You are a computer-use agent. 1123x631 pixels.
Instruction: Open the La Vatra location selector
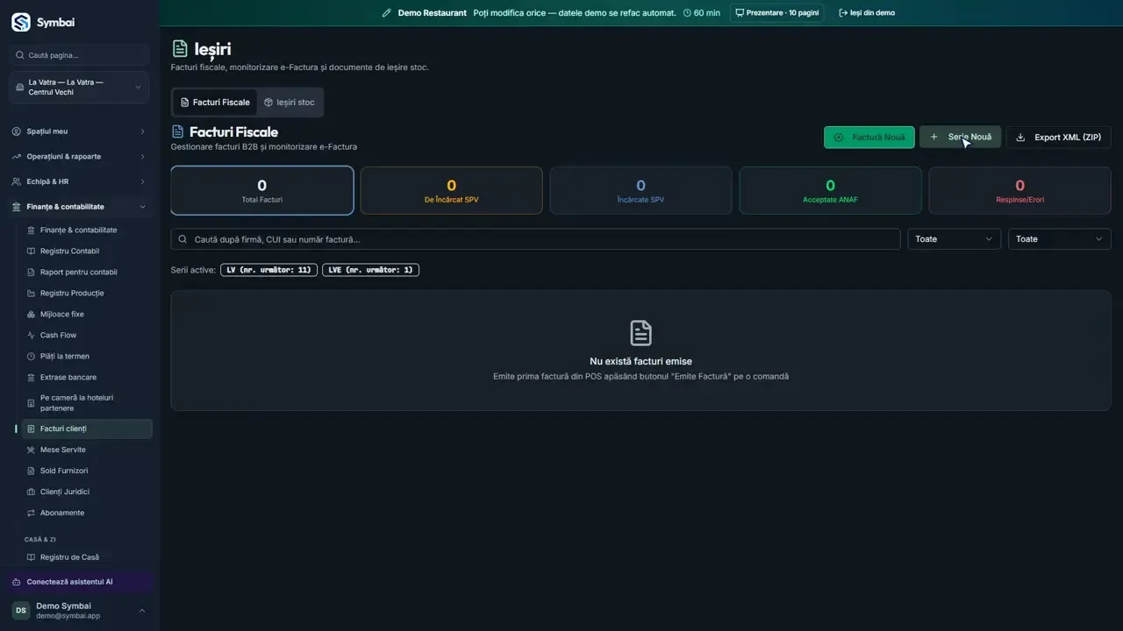click(x=79, y=88)
